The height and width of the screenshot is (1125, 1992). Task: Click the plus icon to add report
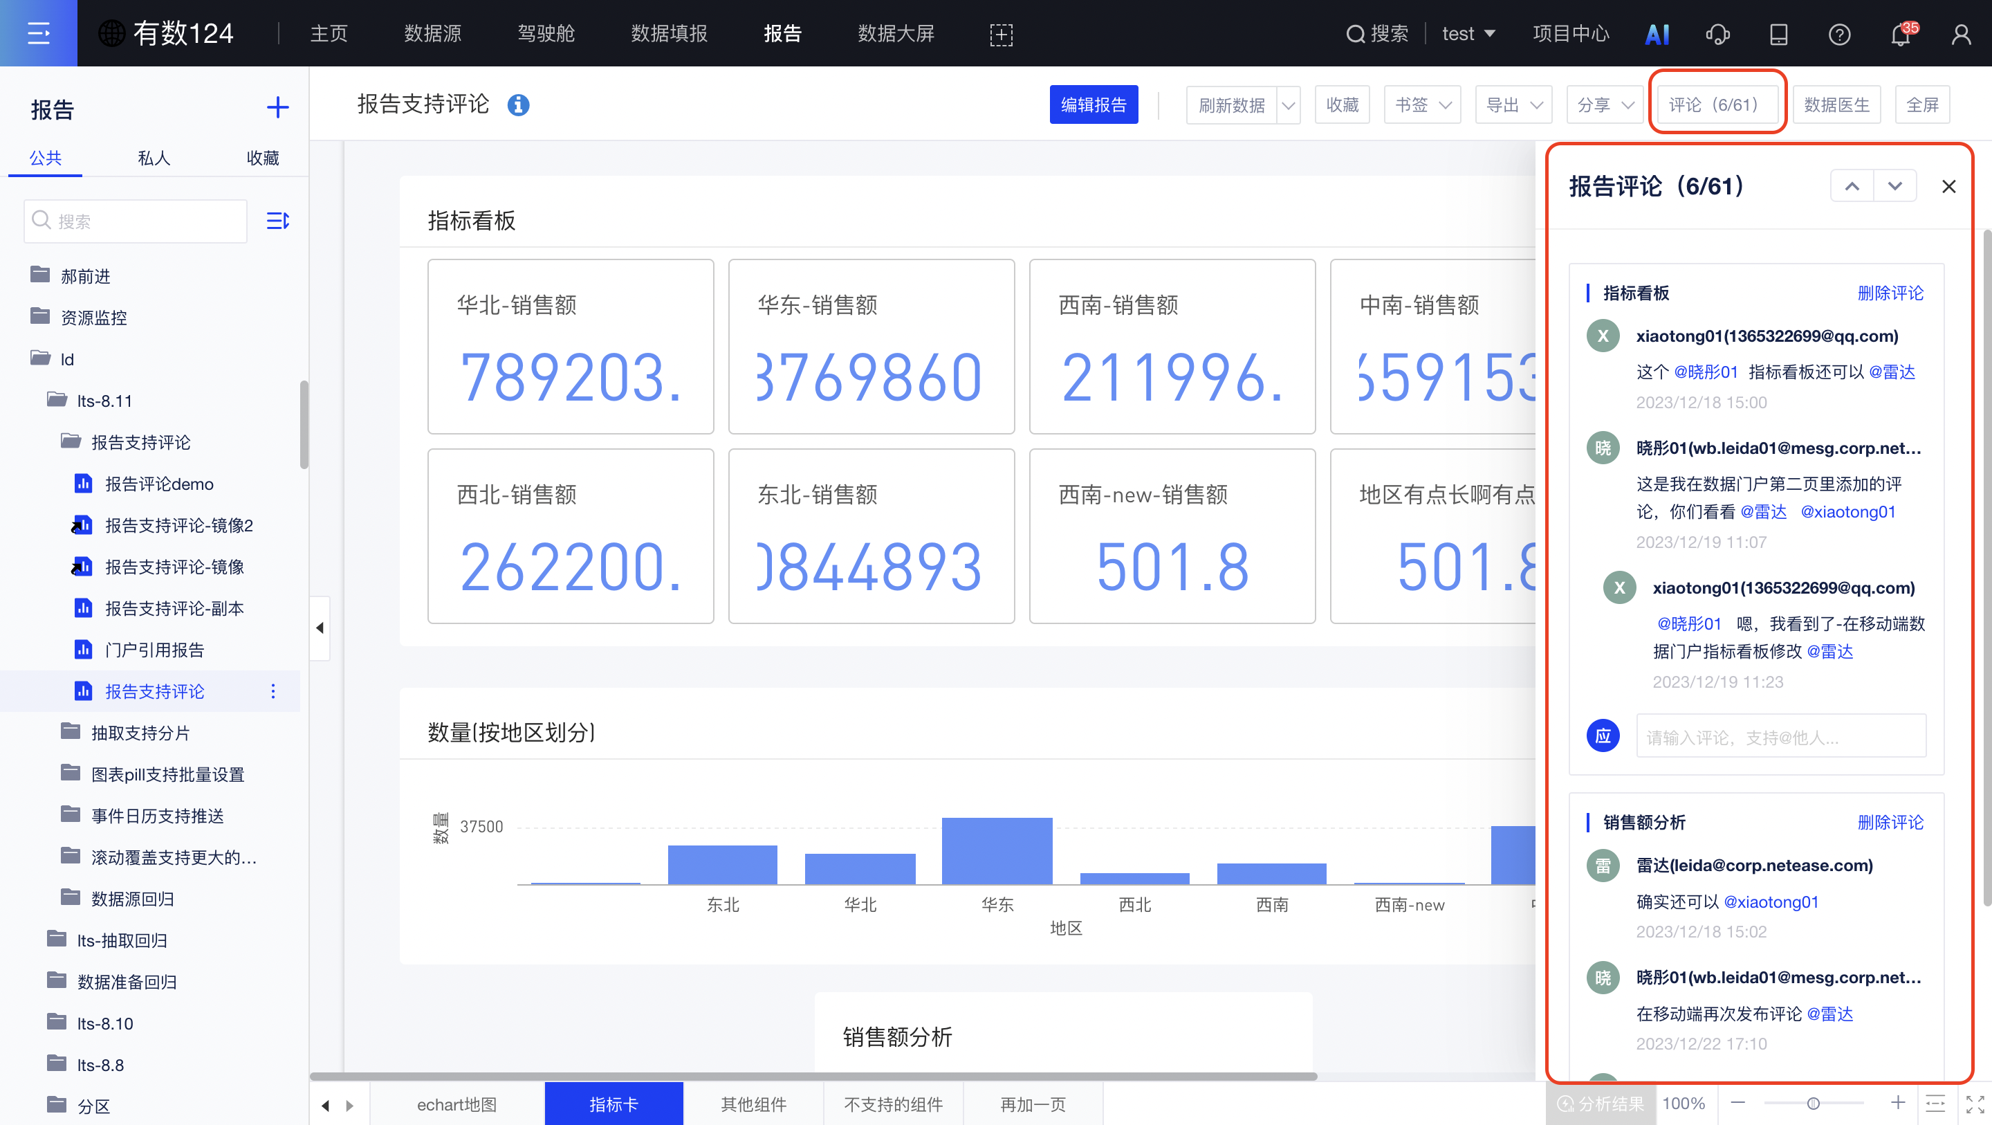pos(277,107)
